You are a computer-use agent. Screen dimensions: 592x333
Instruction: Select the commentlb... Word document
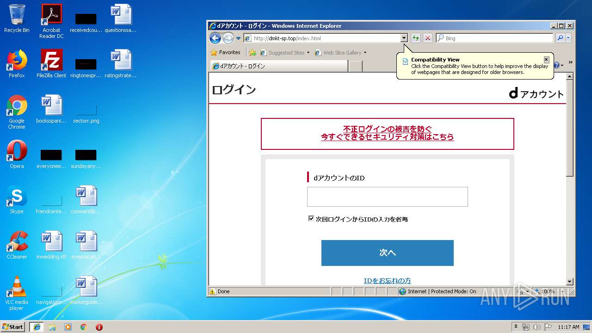(x=86, y=200)
